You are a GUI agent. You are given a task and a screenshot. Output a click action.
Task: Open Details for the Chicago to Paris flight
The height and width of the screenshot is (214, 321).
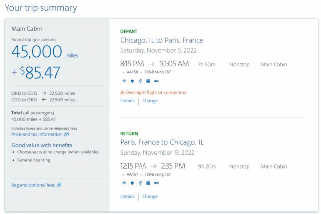(127, 101)
